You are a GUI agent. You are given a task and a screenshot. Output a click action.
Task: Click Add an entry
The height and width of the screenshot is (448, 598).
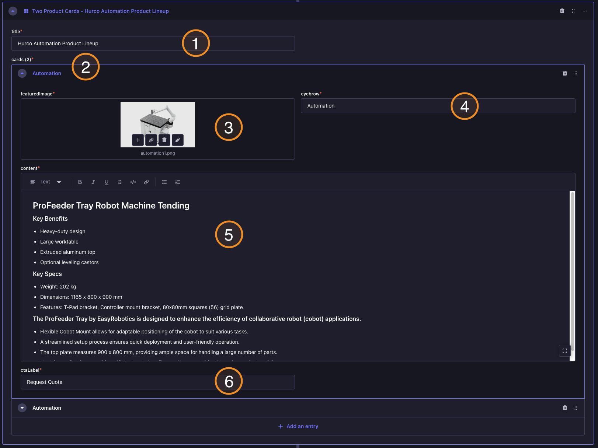point(298,426)
